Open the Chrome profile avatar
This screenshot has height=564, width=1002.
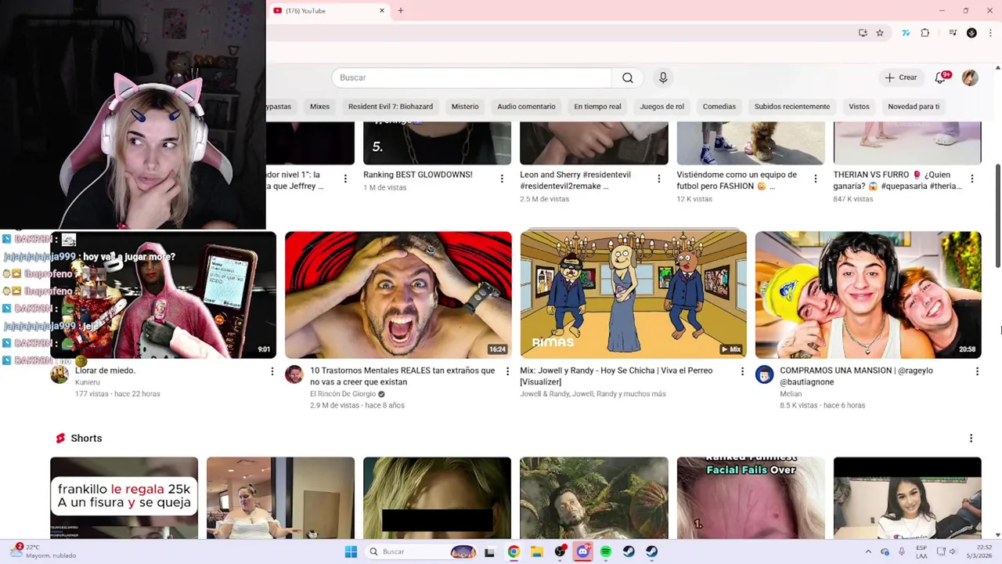[971, 33]
